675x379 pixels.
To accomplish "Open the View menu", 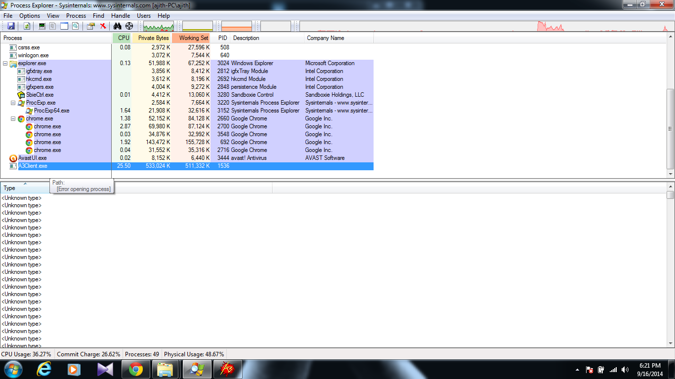I will [53, 16].
